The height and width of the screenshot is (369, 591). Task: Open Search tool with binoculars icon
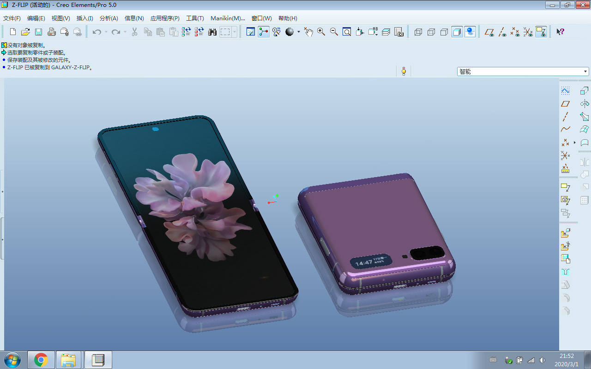[x=212, y=32]
